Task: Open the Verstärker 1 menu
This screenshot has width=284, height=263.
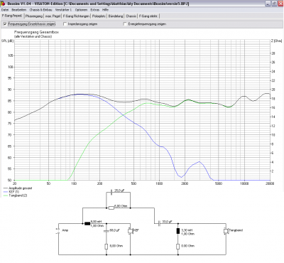Action: [63, 10]
